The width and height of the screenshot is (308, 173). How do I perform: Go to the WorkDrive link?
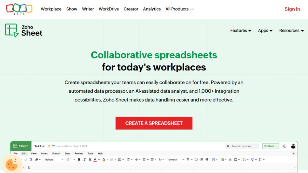click(109, 9)
